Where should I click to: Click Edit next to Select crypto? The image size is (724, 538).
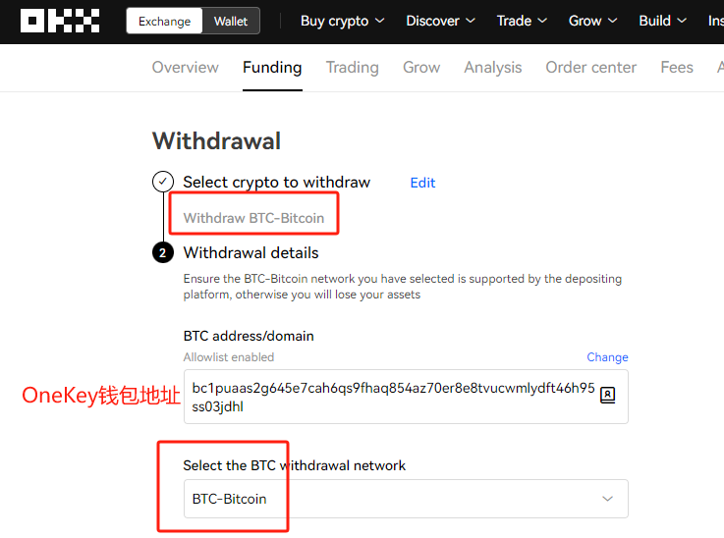click(x=422, y=183)
